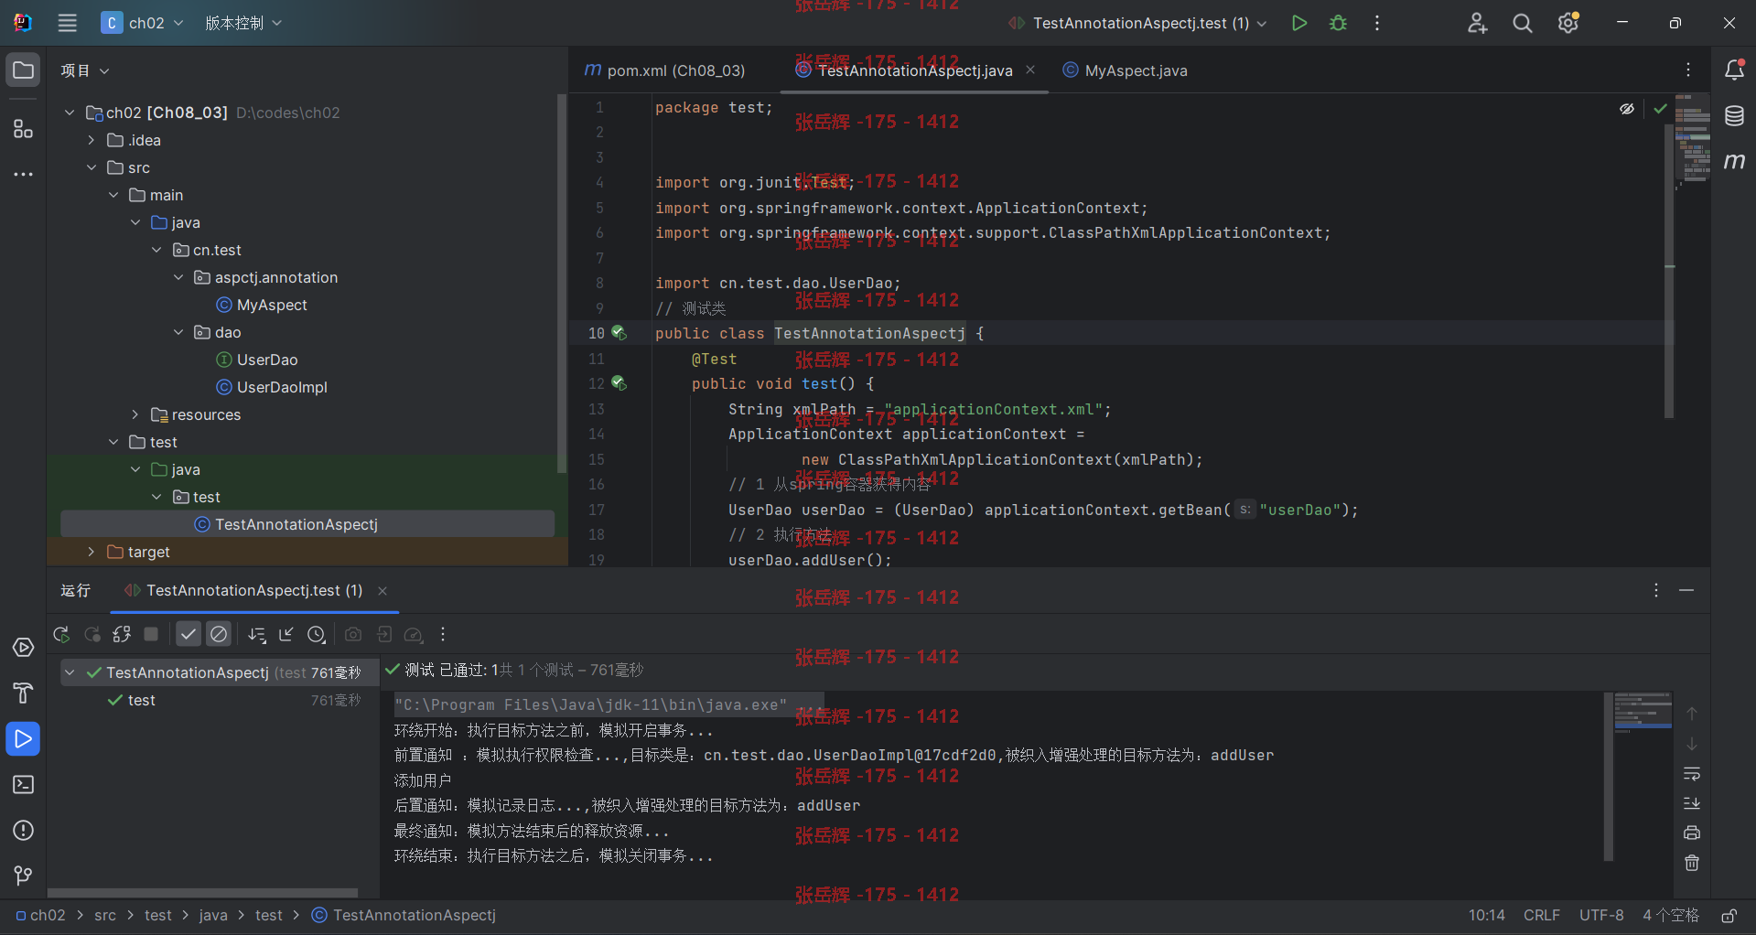Screen dimensions: 1756x935
Task: Toggle scroll to end of console
Action: 1692,803
